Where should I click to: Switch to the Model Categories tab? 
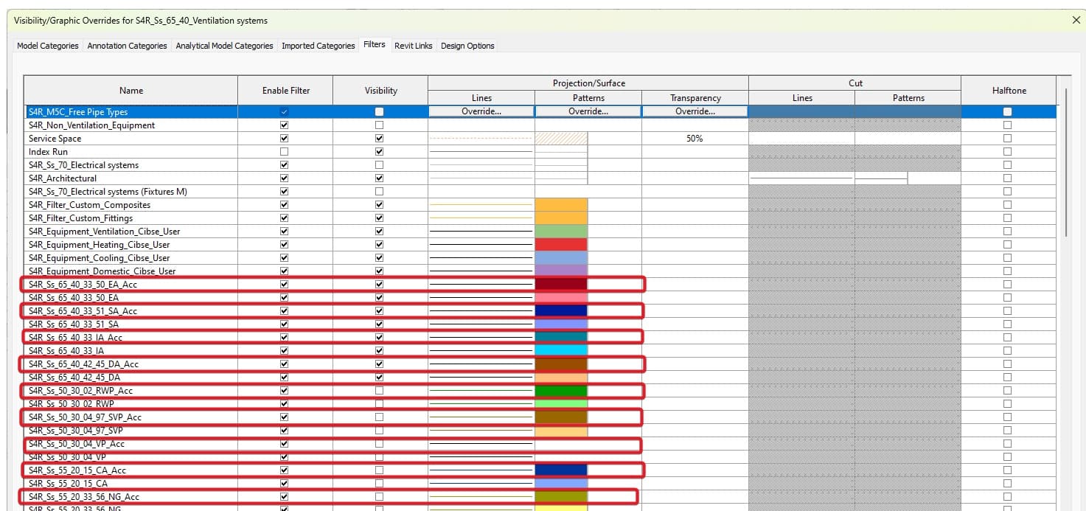point(48,46)
